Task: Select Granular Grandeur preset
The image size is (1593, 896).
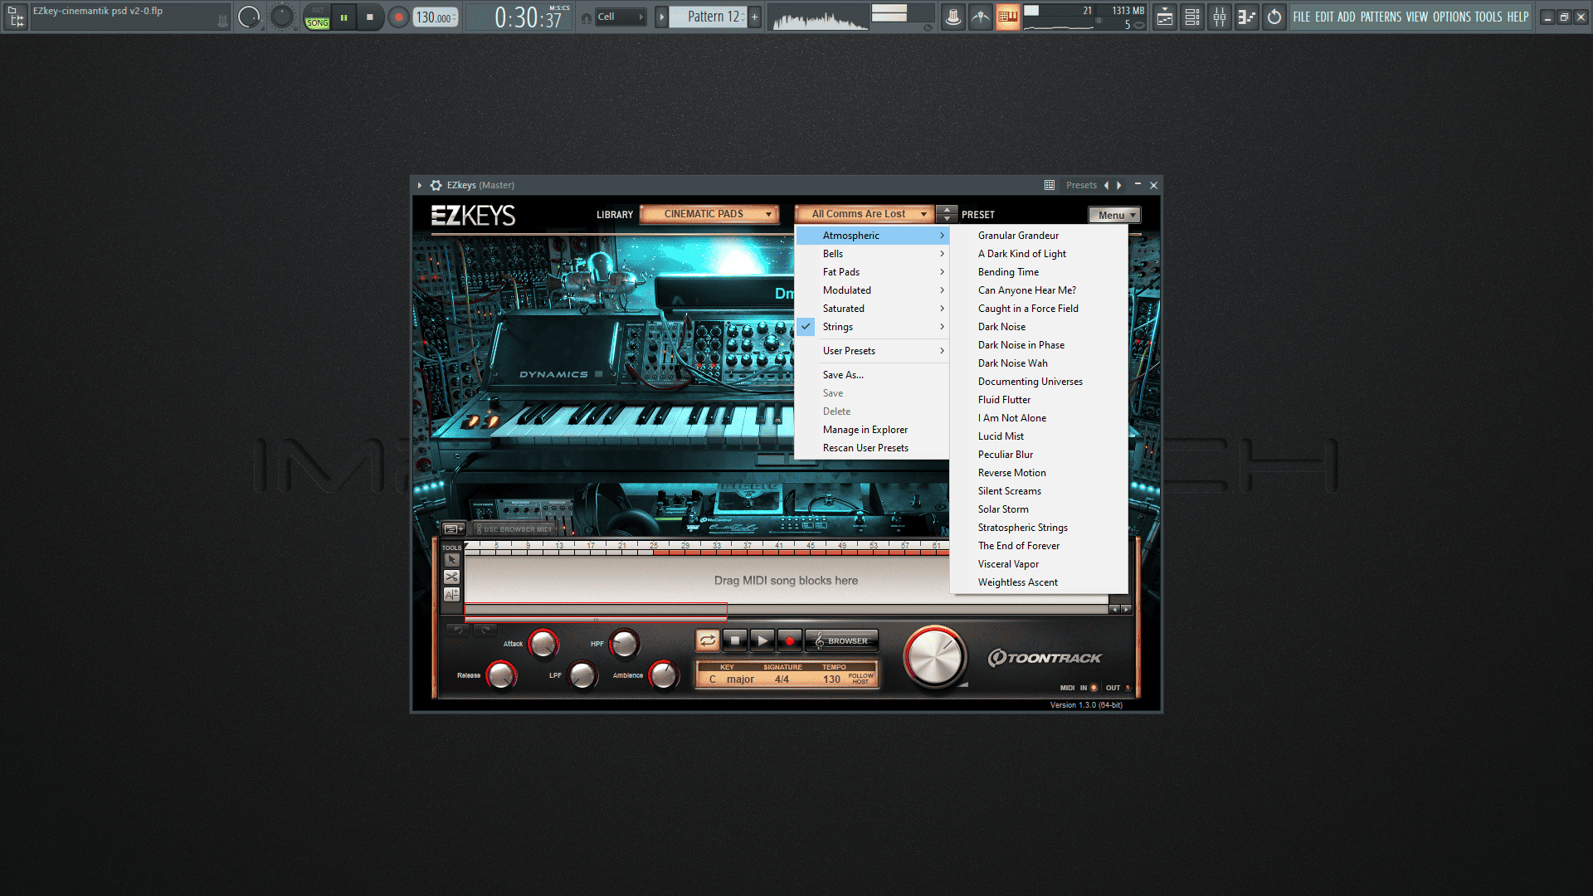Action: point(1039,236)
